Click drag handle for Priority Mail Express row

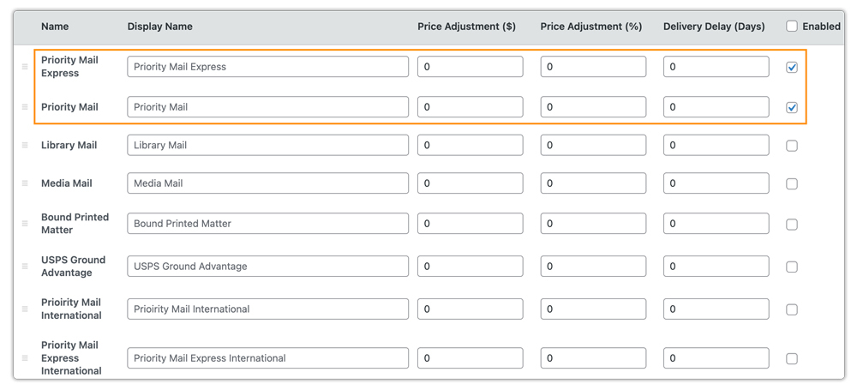25,67
